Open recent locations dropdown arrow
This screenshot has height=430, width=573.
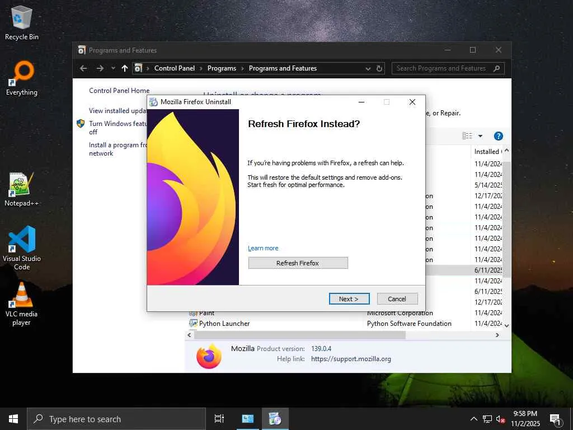[113, 68]
